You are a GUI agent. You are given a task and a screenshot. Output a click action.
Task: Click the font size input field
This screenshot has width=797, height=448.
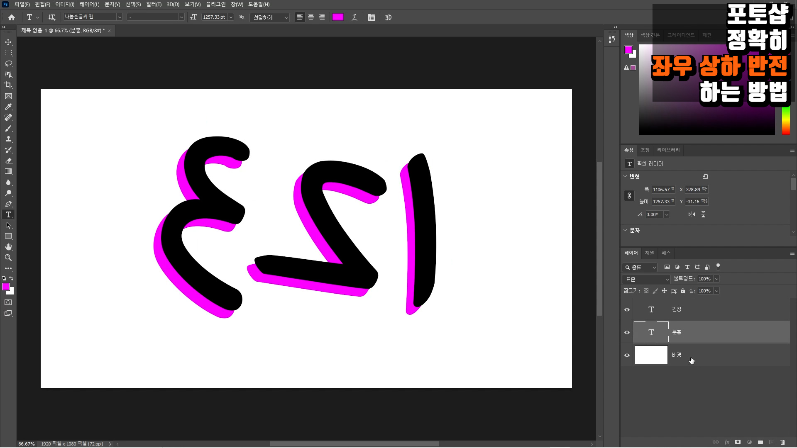point(214,17)
